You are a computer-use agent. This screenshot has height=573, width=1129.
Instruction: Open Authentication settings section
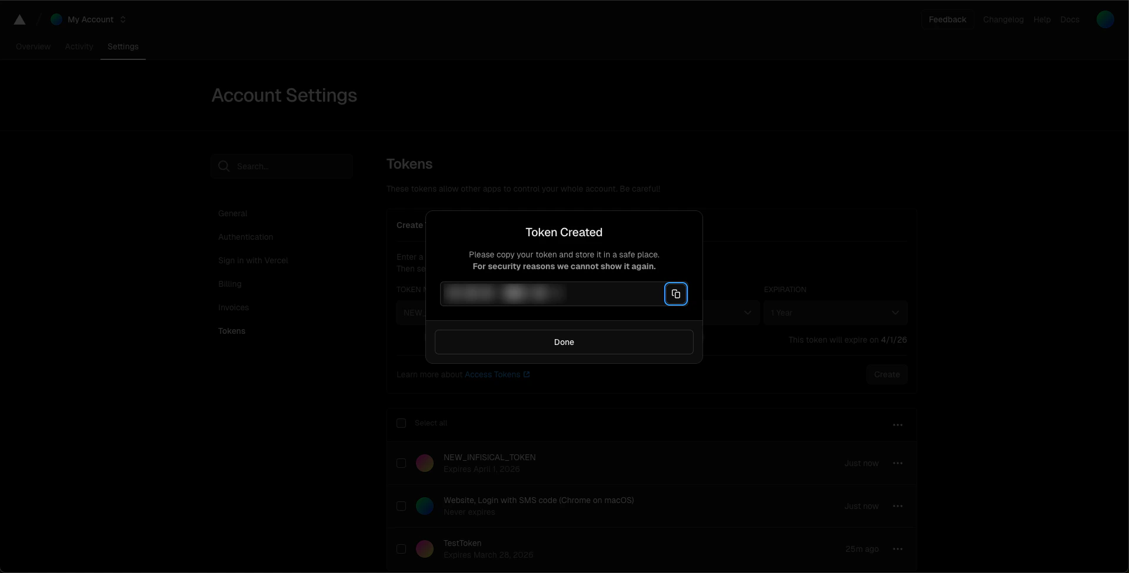pos(245,237)
